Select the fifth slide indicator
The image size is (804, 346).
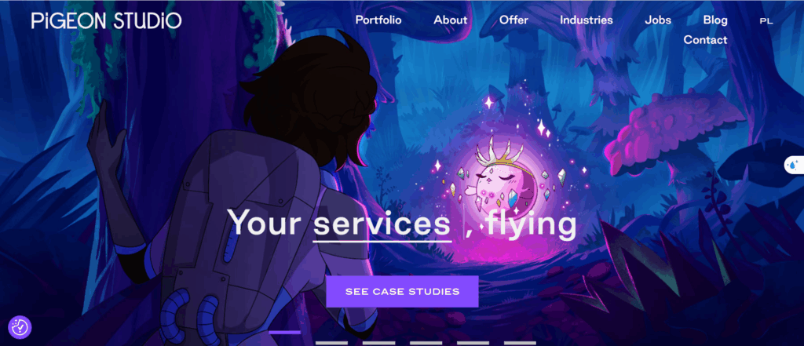pos(473,343)
